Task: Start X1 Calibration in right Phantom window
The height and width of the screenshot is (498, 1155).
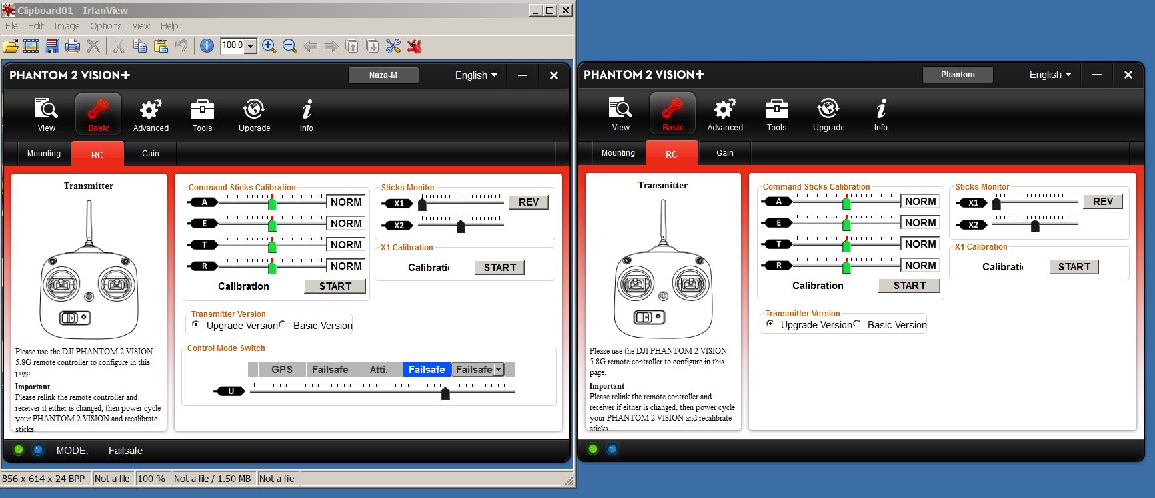Action: click(1074, 267)
